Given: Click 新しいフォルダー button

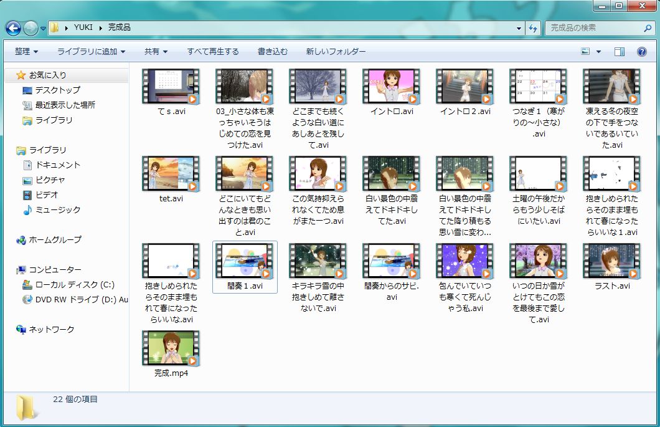Looking at the screenshot, I should tap(336, 51).
